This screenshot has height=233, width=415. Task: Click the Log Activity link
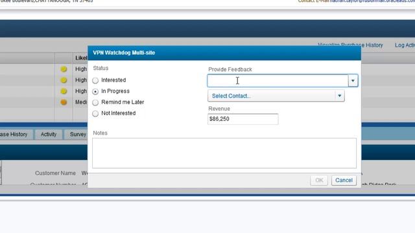pyautogui.click(x=405, y=45)
